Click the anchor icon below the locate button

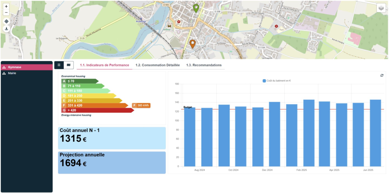(6, 29)
